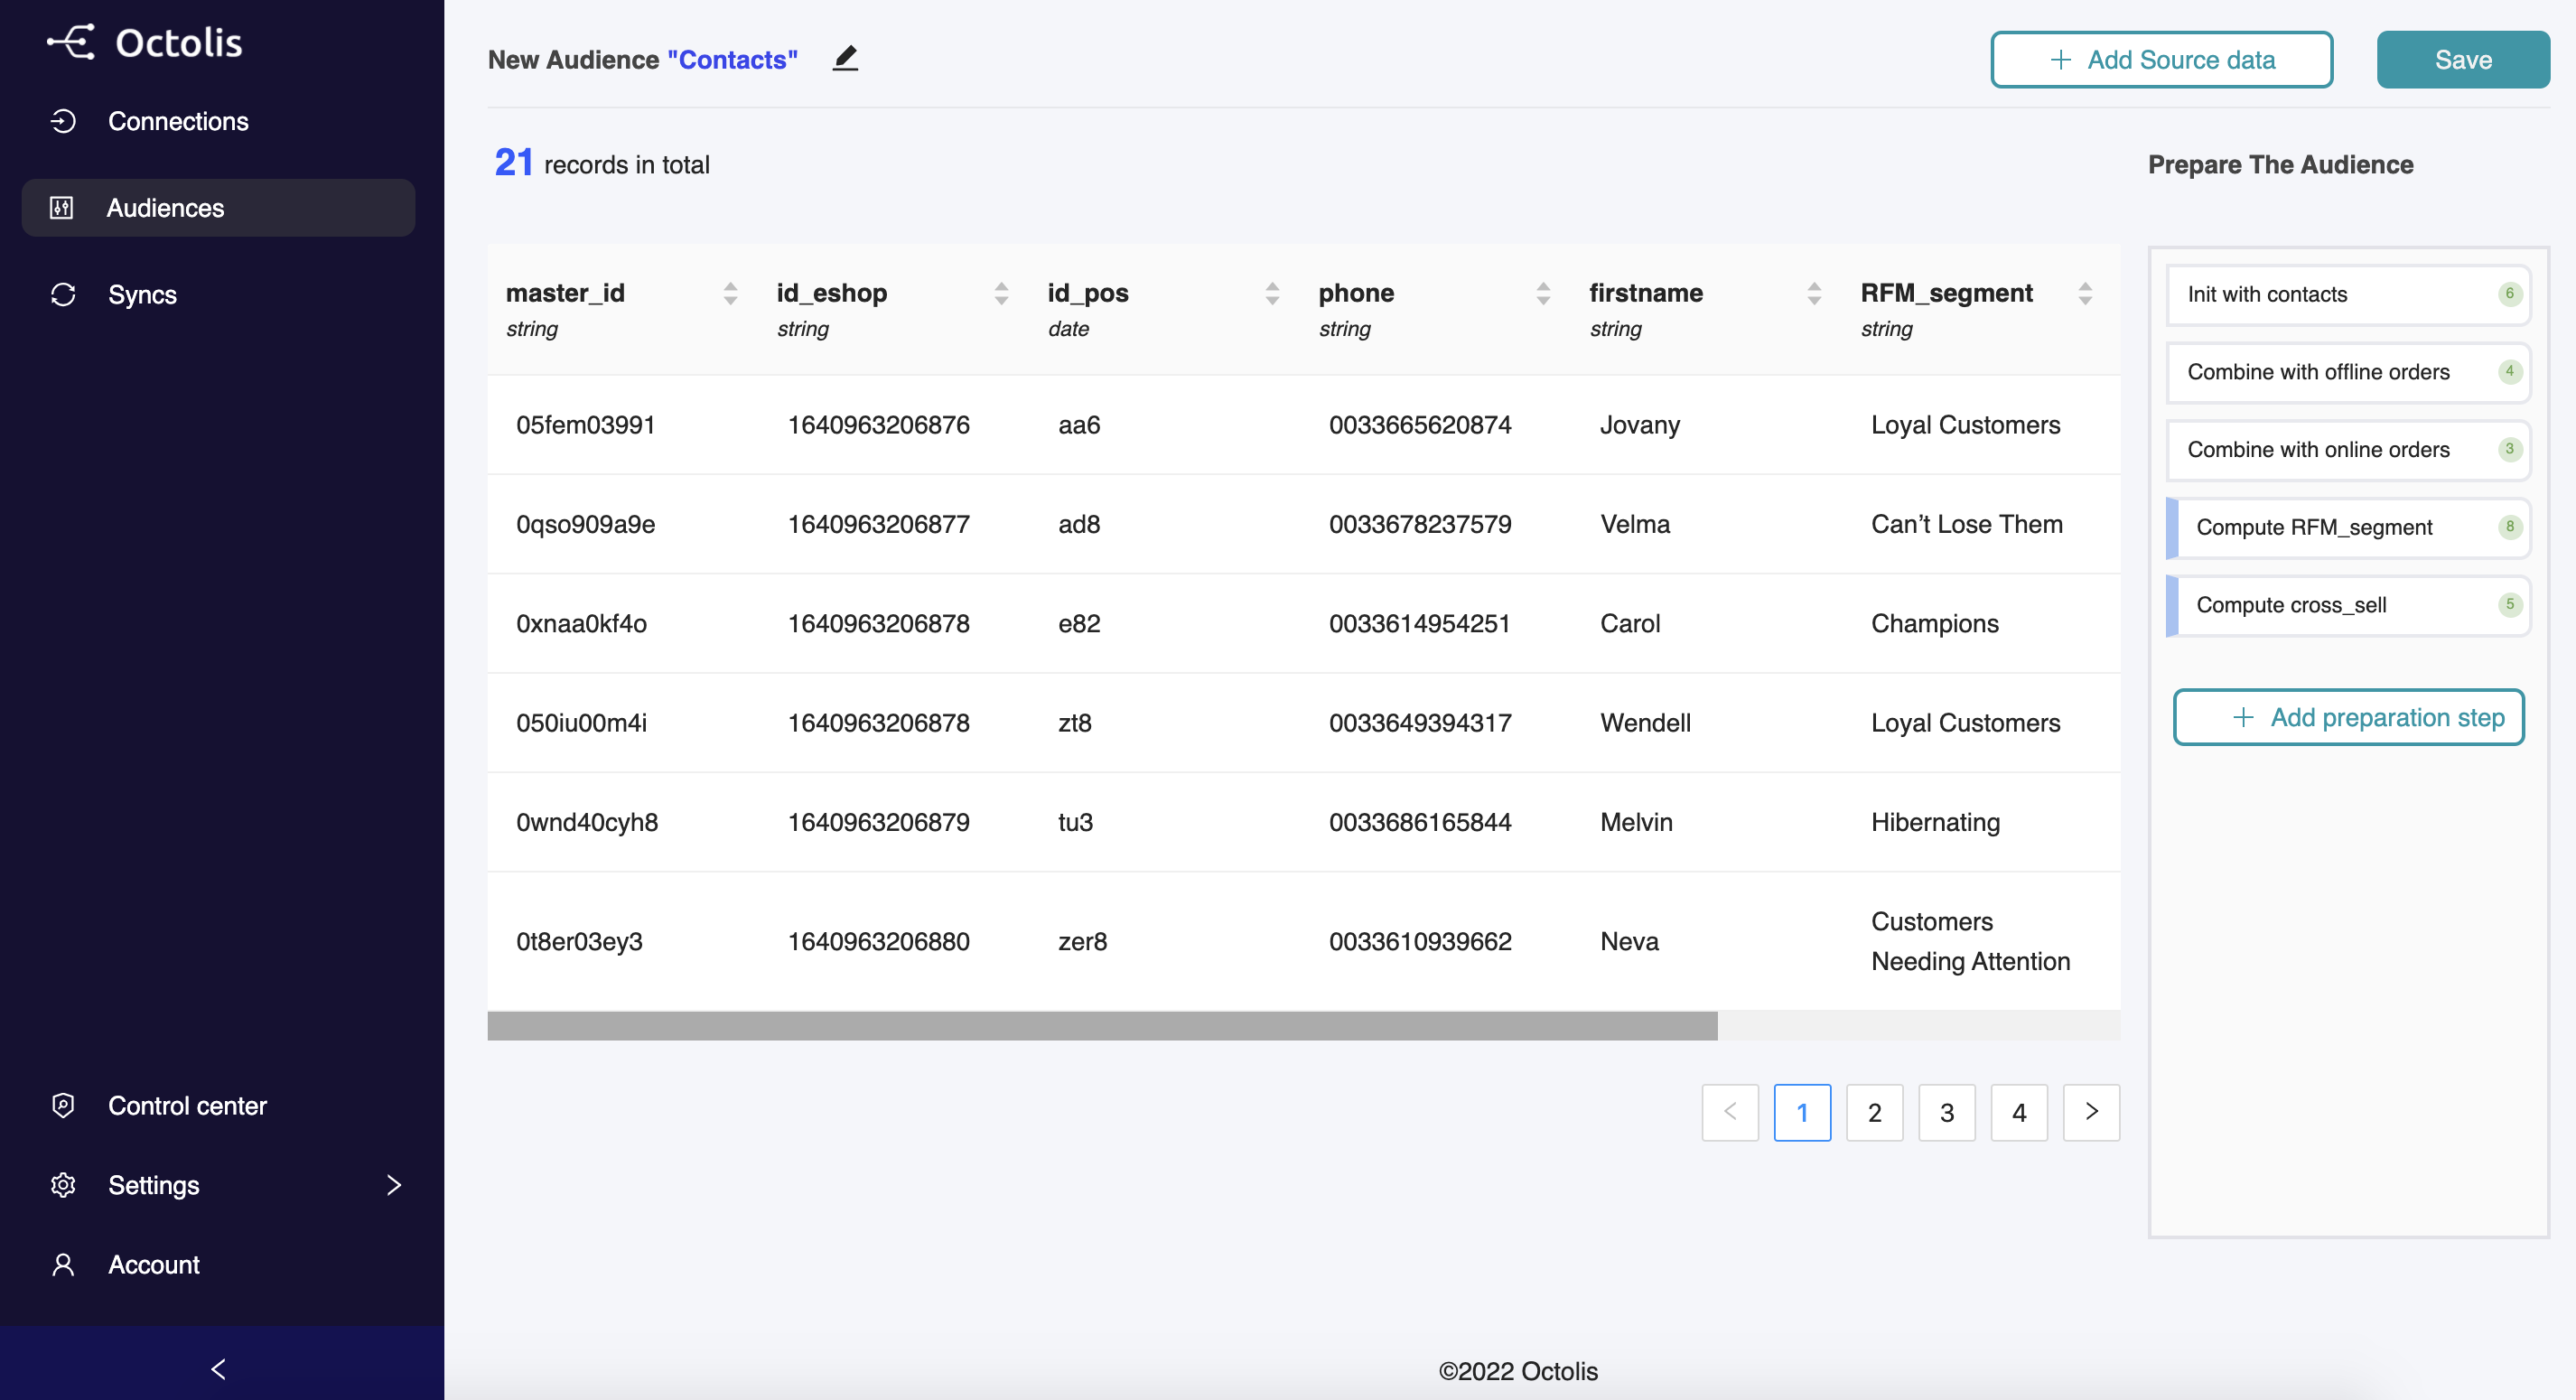This screenshot has height=1400, width=2576.
Task: Open the Syncs section
Action: coord(141,294)
